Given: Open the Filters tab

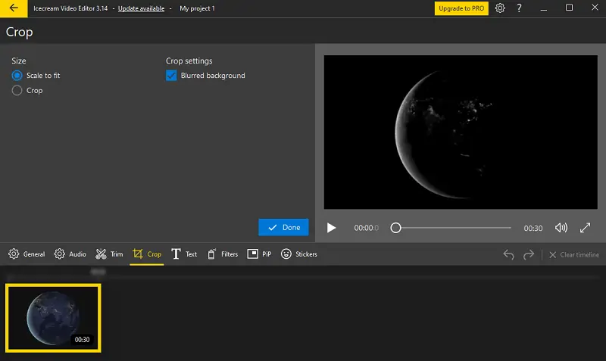Looking at the screenshot, I should point(223,254).
